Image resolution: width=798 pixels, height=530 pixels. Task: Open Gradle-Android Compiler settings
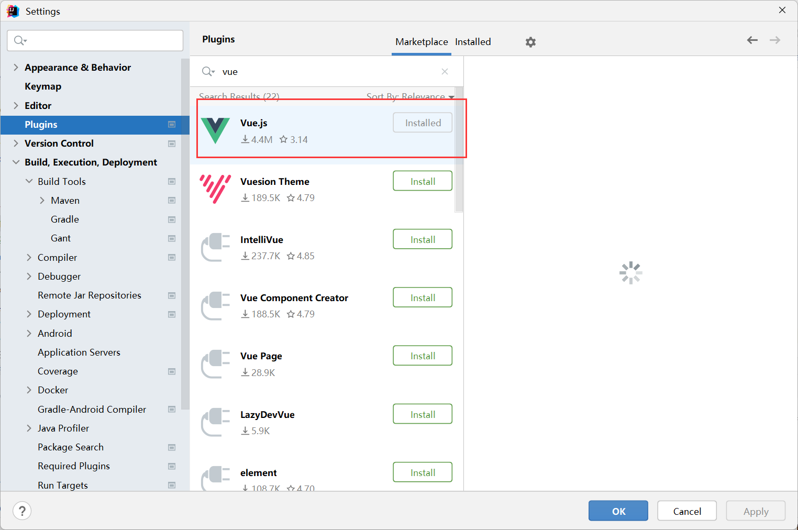tap(92, 410)
